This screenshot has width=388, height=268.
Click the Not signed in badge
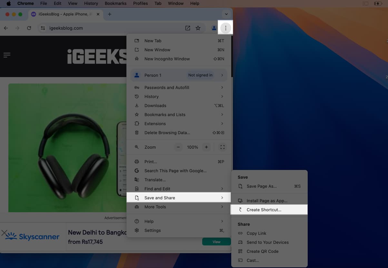point(200,75)
